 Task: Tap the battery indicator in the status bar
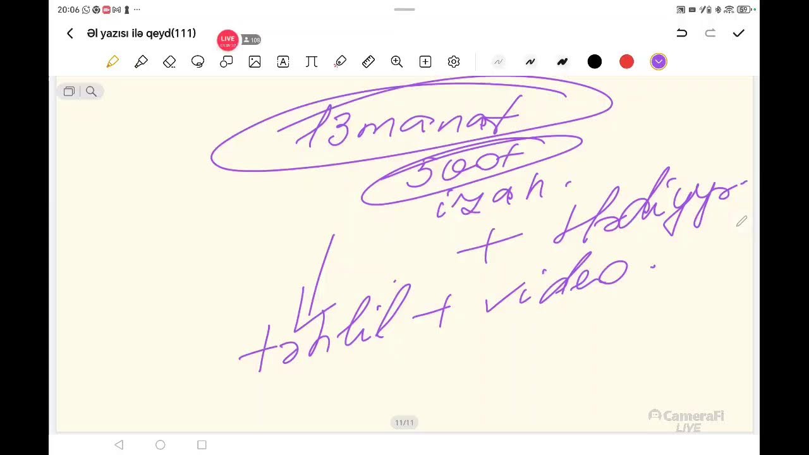743,9
